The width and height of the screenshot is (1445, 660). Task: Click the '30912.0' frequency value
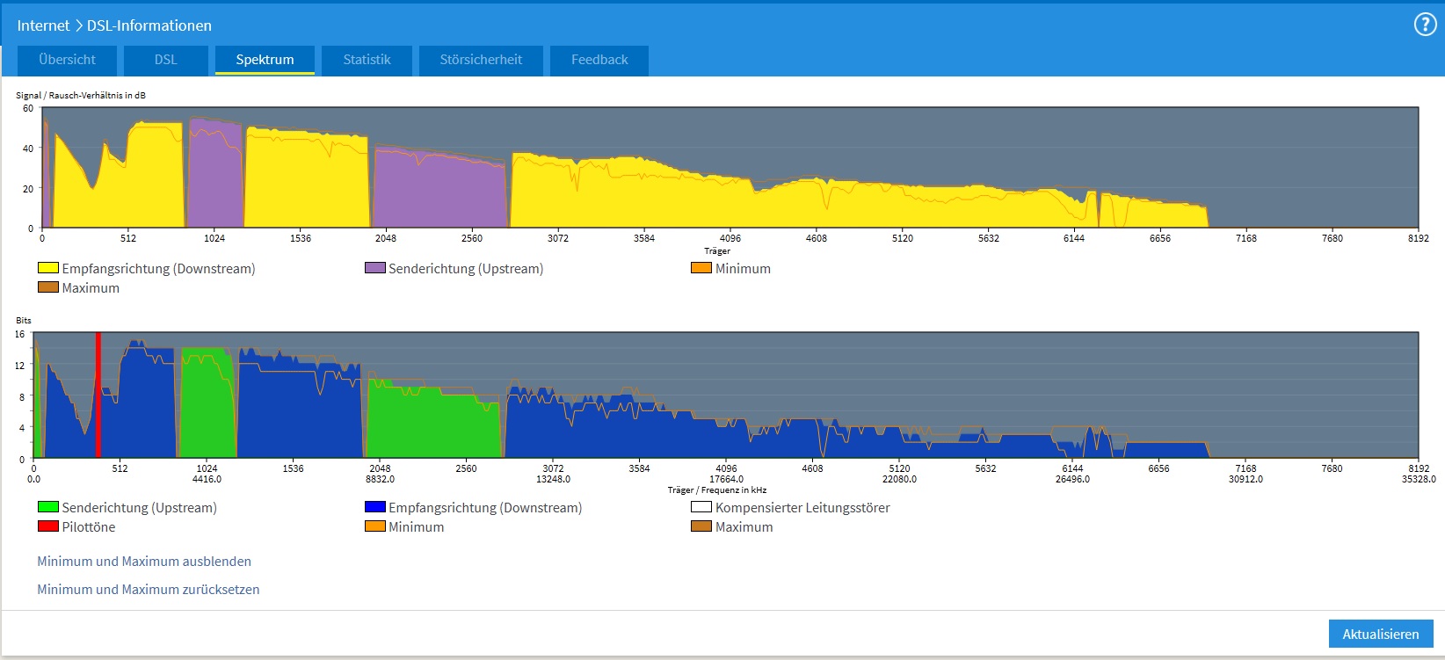(1245, 479)
